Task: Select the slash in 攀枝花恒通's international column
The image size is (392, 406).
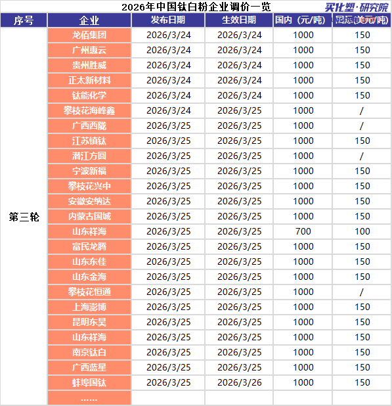Action: (x=362, y=292)
